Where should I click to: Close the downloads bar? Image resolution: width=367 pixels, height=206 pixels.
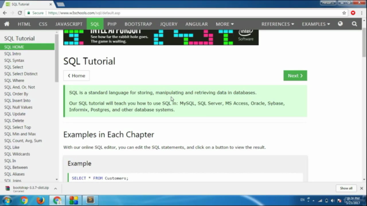coord(361,188)
